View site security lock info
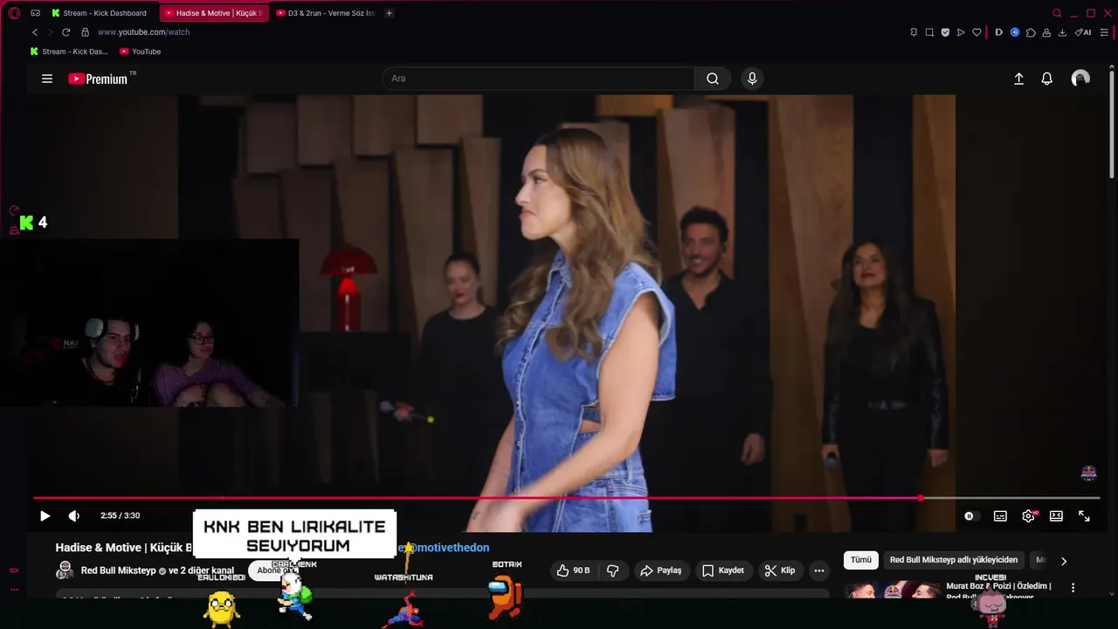This screenshot has width=1118, height=629. (x=85, y=32)
